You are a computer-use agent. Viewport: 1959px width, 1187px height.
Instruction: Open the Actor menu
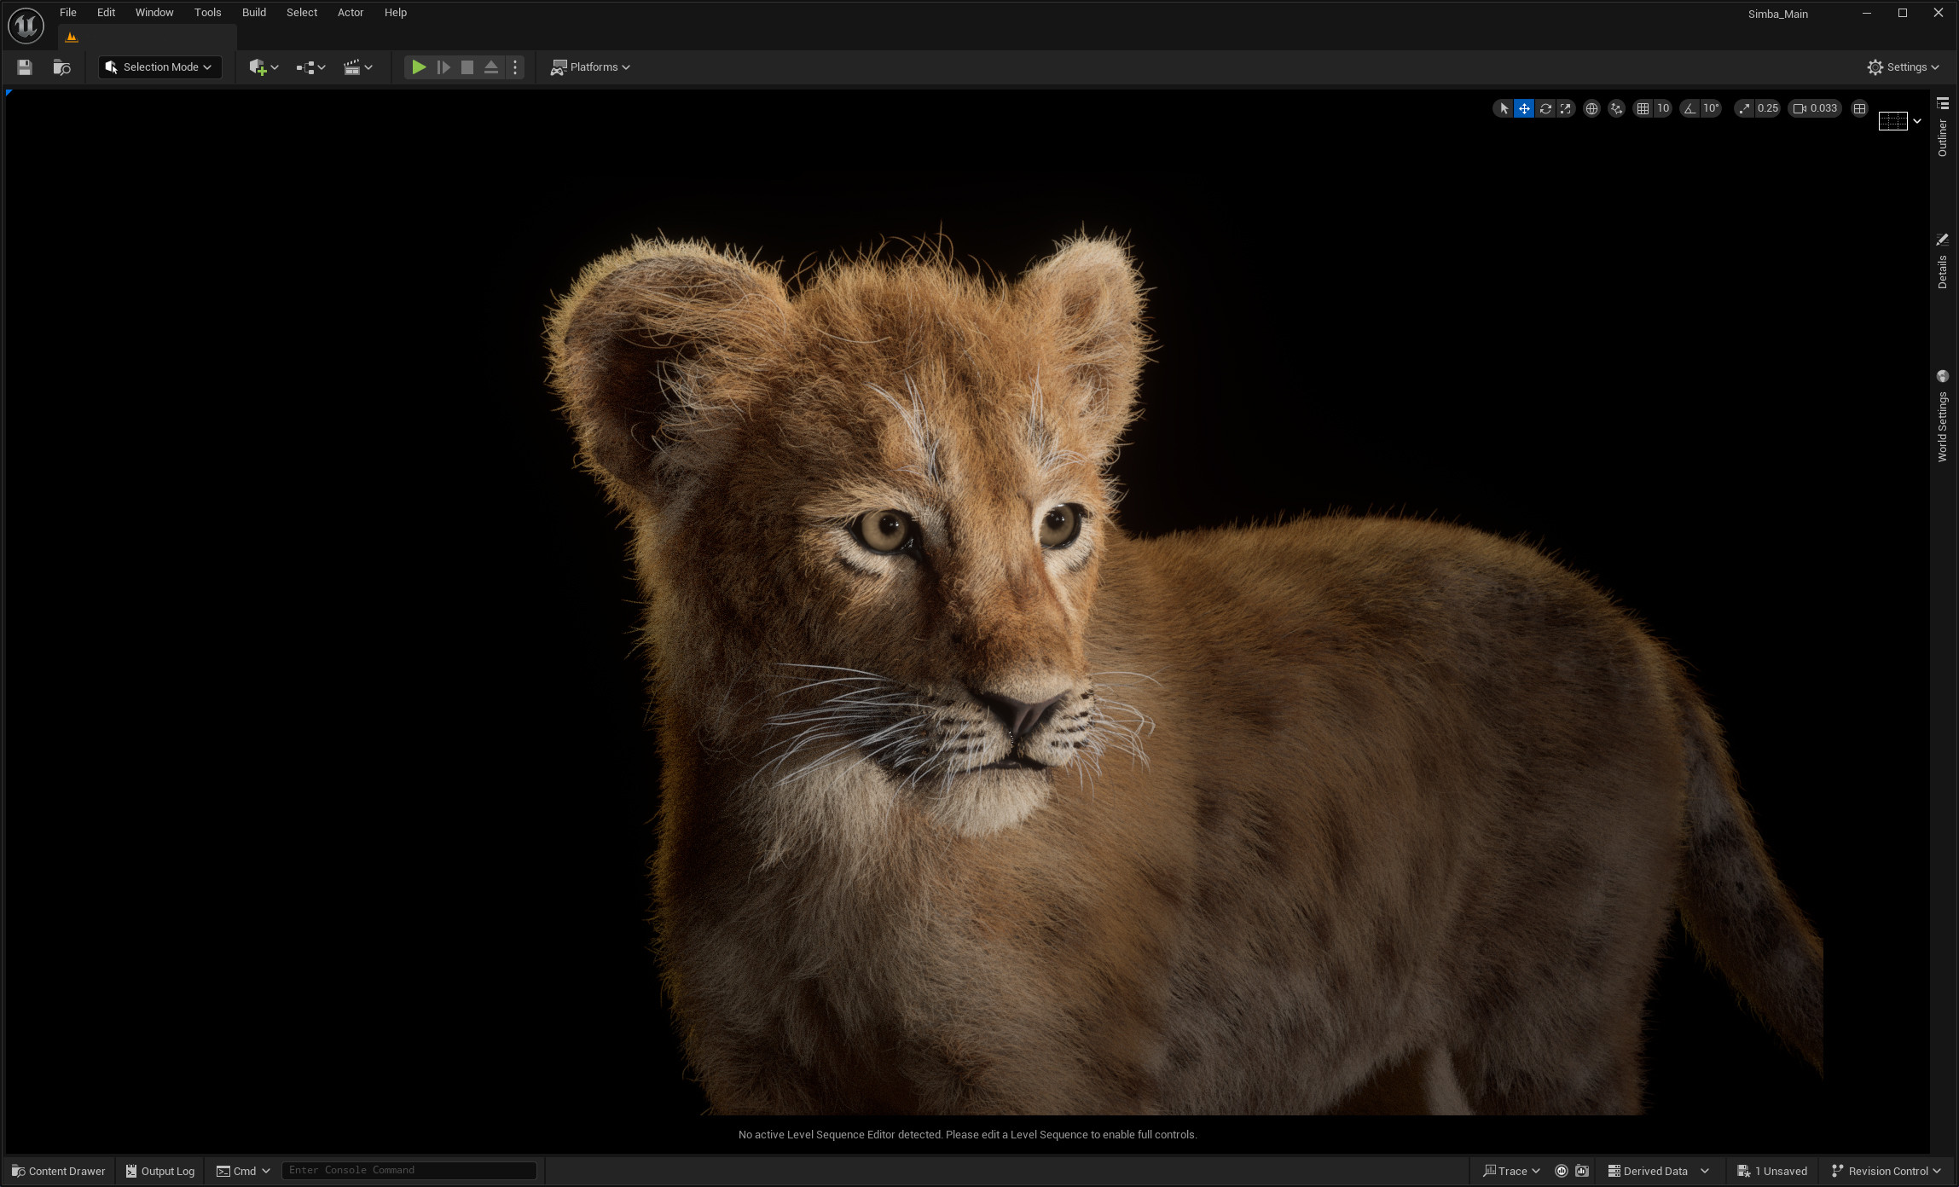click(351, 13)
